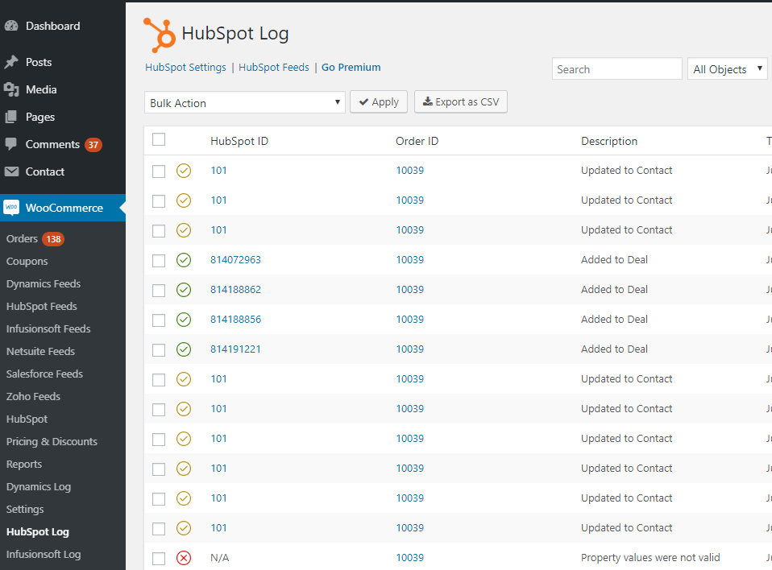Open WooCommerce menu item
Image resolution: width=772 pixels, height=570 pixels.
coord(64,208)
